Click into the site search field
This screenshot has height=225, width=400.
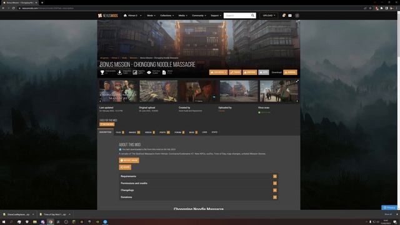237,16
